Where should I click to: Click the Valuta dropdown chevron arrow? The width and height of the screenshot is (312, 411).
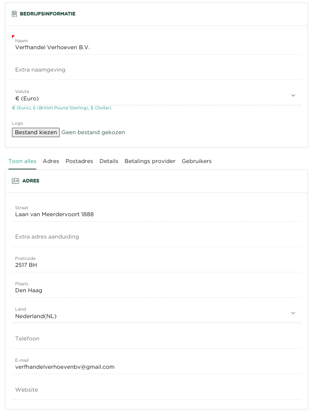(x=293, y=95)
